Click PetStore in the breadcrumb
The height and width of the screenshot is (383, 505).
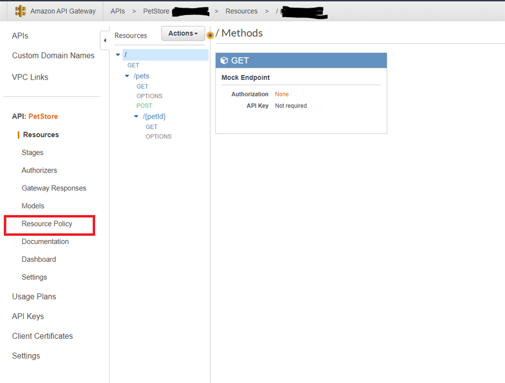click(x=156, y=11)
